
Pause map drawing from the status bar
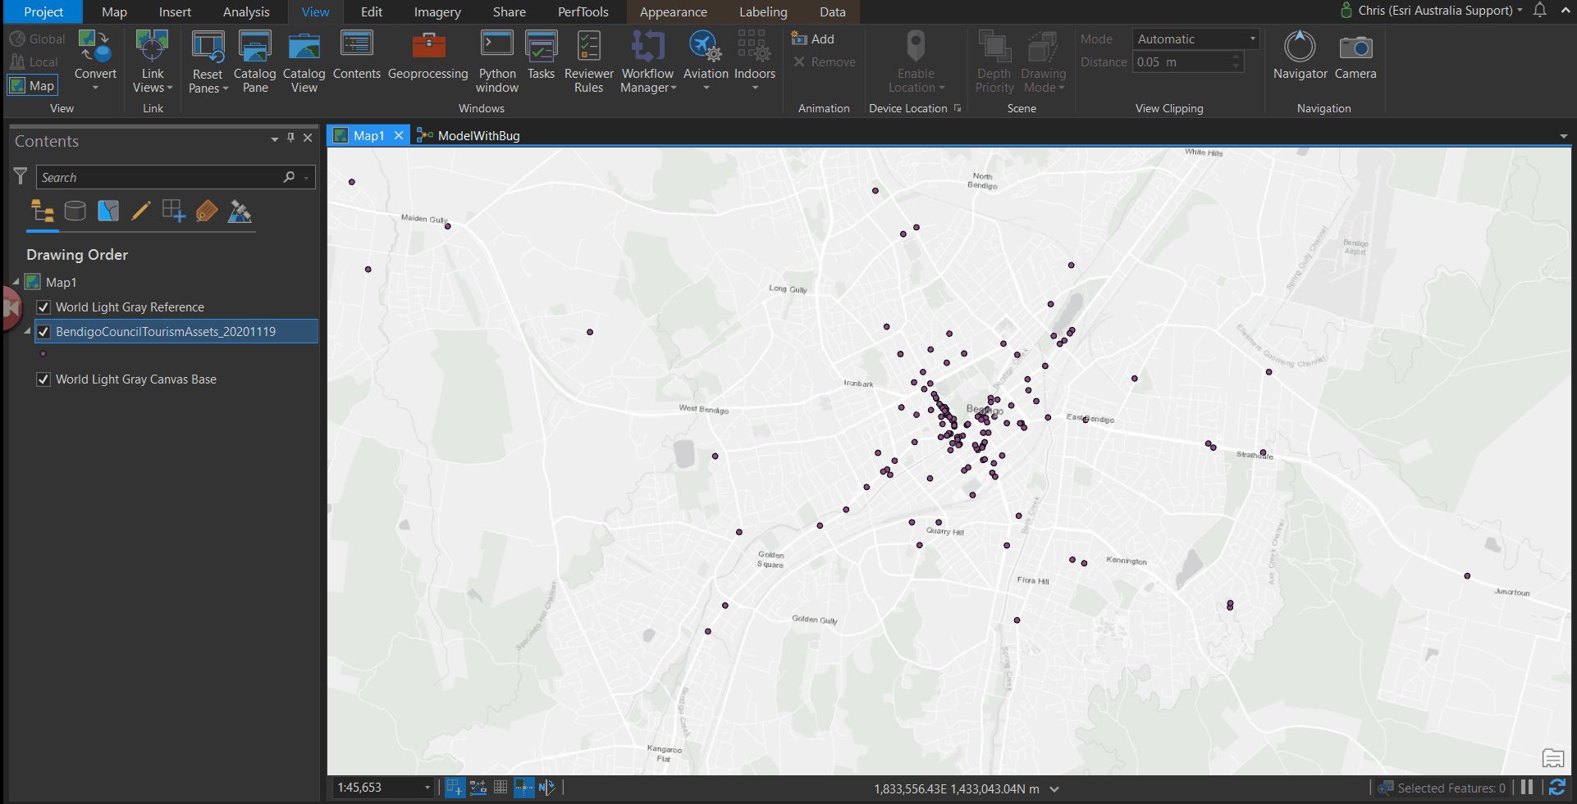click(1526, 787)
